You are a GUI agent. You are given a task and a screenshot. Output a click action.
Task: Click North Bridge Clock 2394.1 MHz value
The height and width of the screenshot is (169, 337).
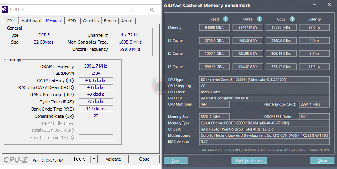315,105
